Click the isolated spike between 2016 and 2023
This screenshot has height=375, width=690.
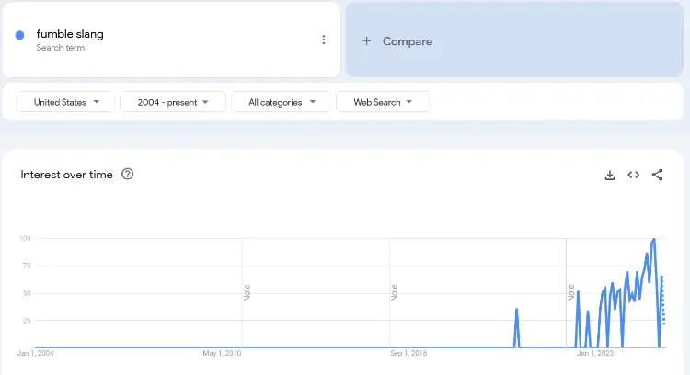pos(517,310)
